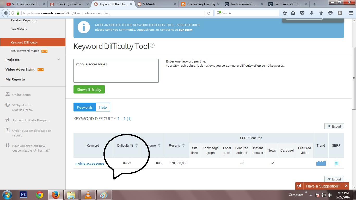
Task: Click the info icon next to Keyword Difficulty Tool
Action: click(152, 46)
